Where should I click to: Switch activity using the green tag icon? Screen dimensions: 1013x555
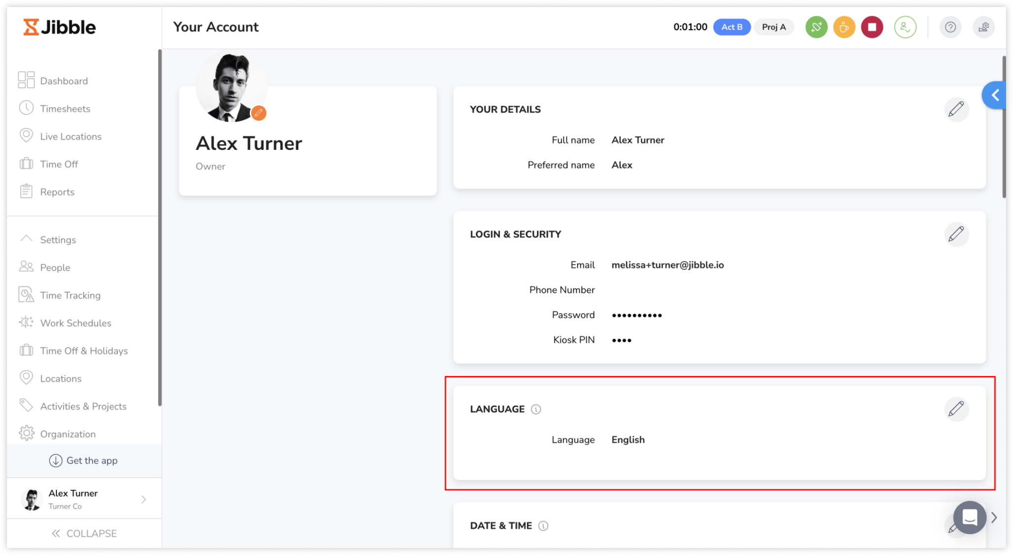click(816, 27)
